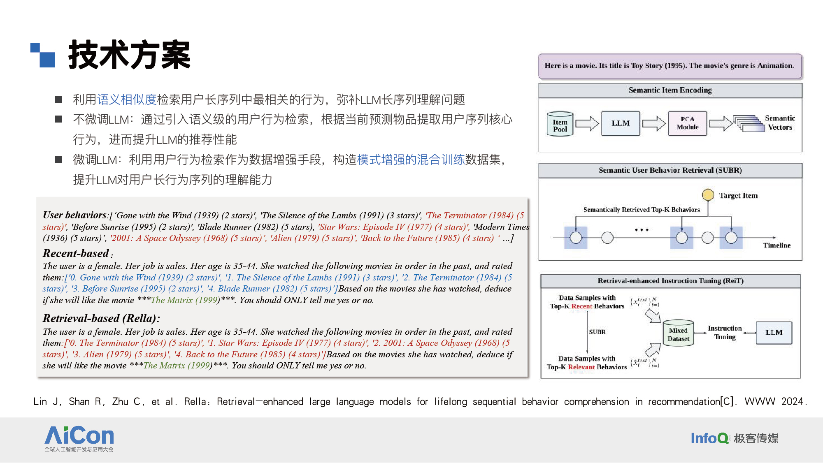Click the Item Pool cylinder icon
Viewport: 823px width, 463px height.
click(560, 124)
